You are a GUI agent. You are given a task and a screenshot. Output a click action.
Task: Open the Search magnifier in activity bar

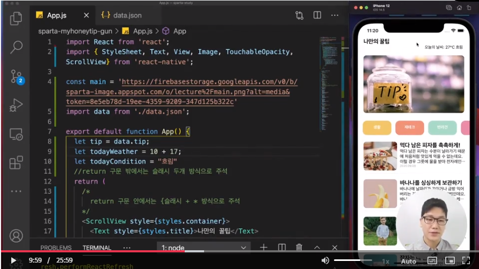coord(16,47)
